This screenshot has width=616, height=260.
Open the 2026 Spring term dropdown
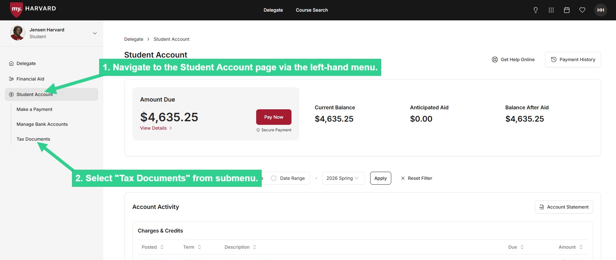pos(343,178)
